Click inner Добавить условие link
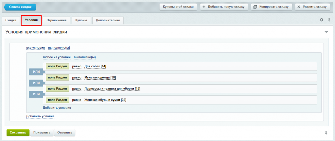335x141 pixels. tap(57, 108)
